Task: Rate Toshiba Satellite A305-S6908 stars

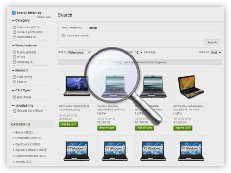Action: (x=107, y=119)
